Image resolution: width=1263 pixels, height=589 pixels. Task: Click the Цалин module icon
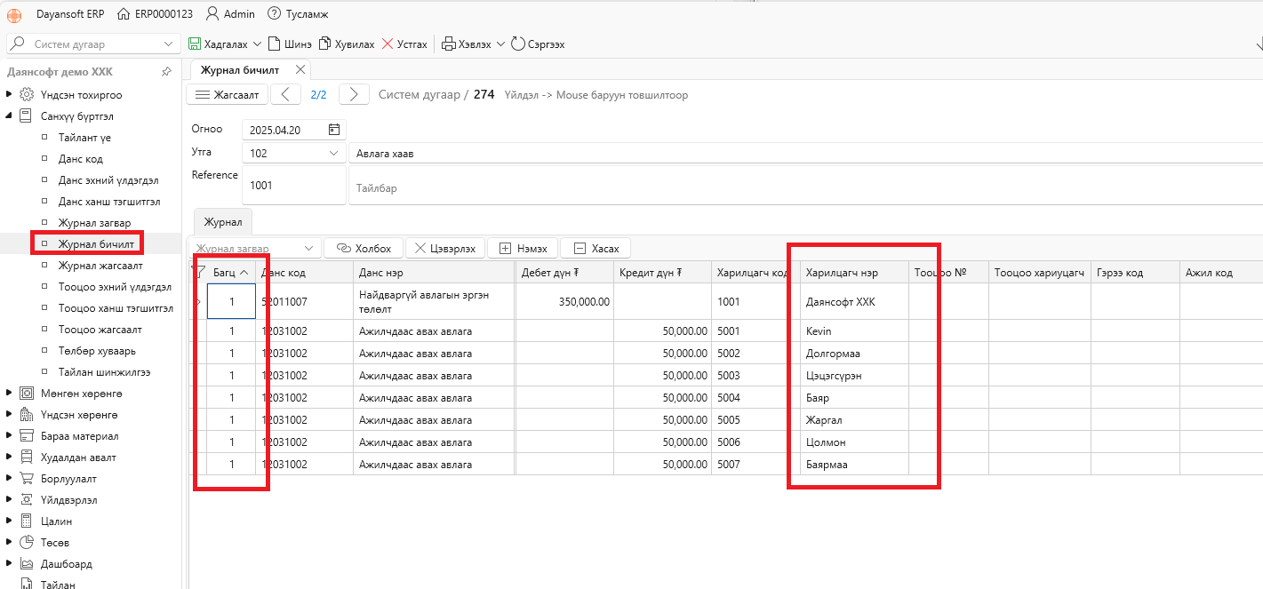(28, 521)
